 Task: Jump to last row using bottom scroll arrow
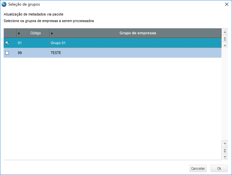pyautogui.click(x=225, y=157)
